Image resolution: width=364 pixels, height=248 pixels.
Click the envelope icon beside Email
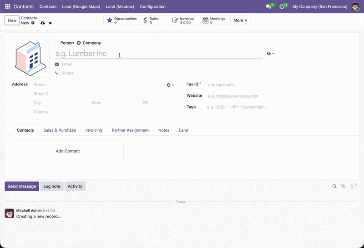pos(57,64)
